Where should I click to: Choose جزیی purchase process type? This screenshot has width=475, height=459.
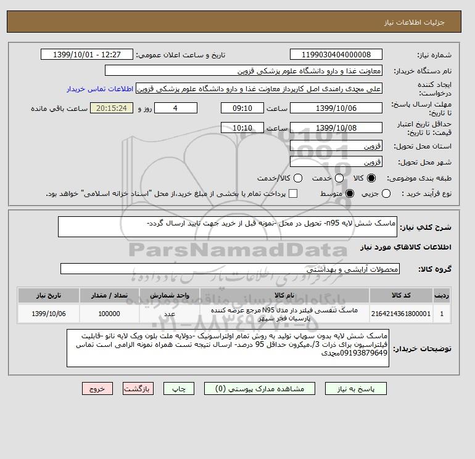[386, 193]
